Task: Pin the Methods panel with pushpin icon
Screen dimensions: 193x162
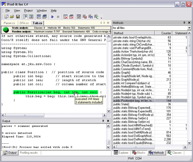Action: coord(184,22)
